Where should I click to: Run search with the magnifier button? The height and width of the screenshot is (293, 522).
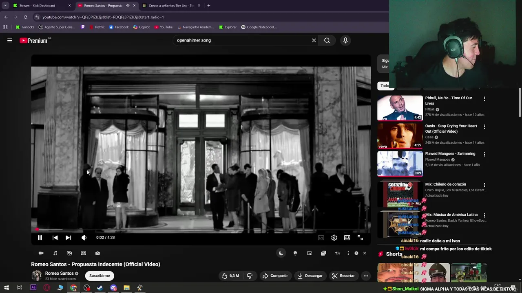click(x=327, y=40)
